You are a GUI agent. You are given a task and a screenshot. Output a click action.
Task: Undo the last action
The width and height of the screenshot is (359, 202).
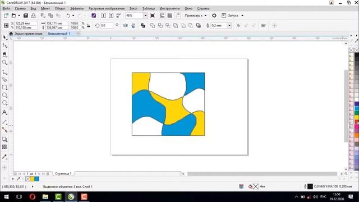68,16
